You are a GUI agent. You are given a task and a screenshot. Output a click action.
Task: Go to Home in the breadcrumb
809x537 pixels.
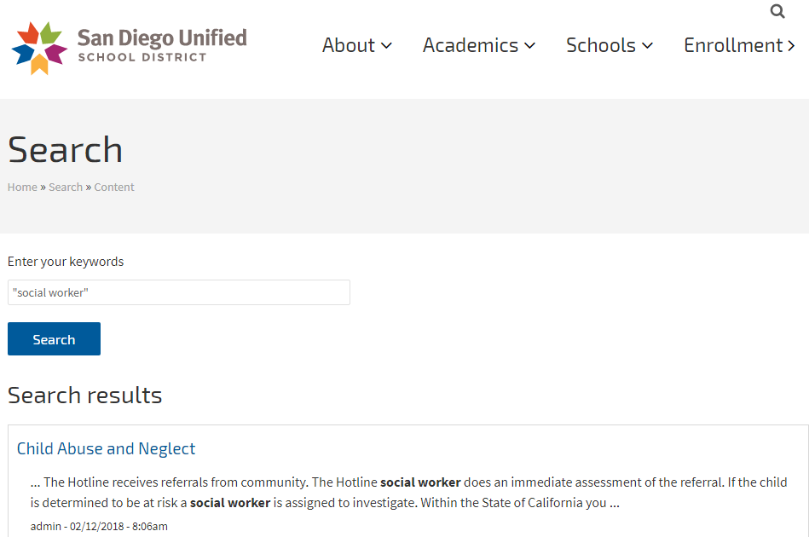[22, 188]
